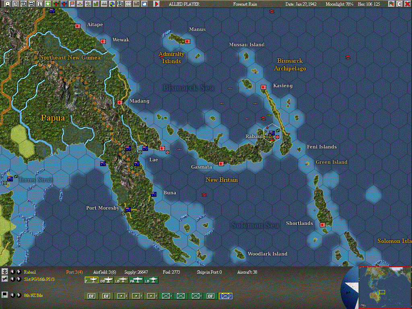
Task: Select the red plane on green background icon
Action: point(56,4)
